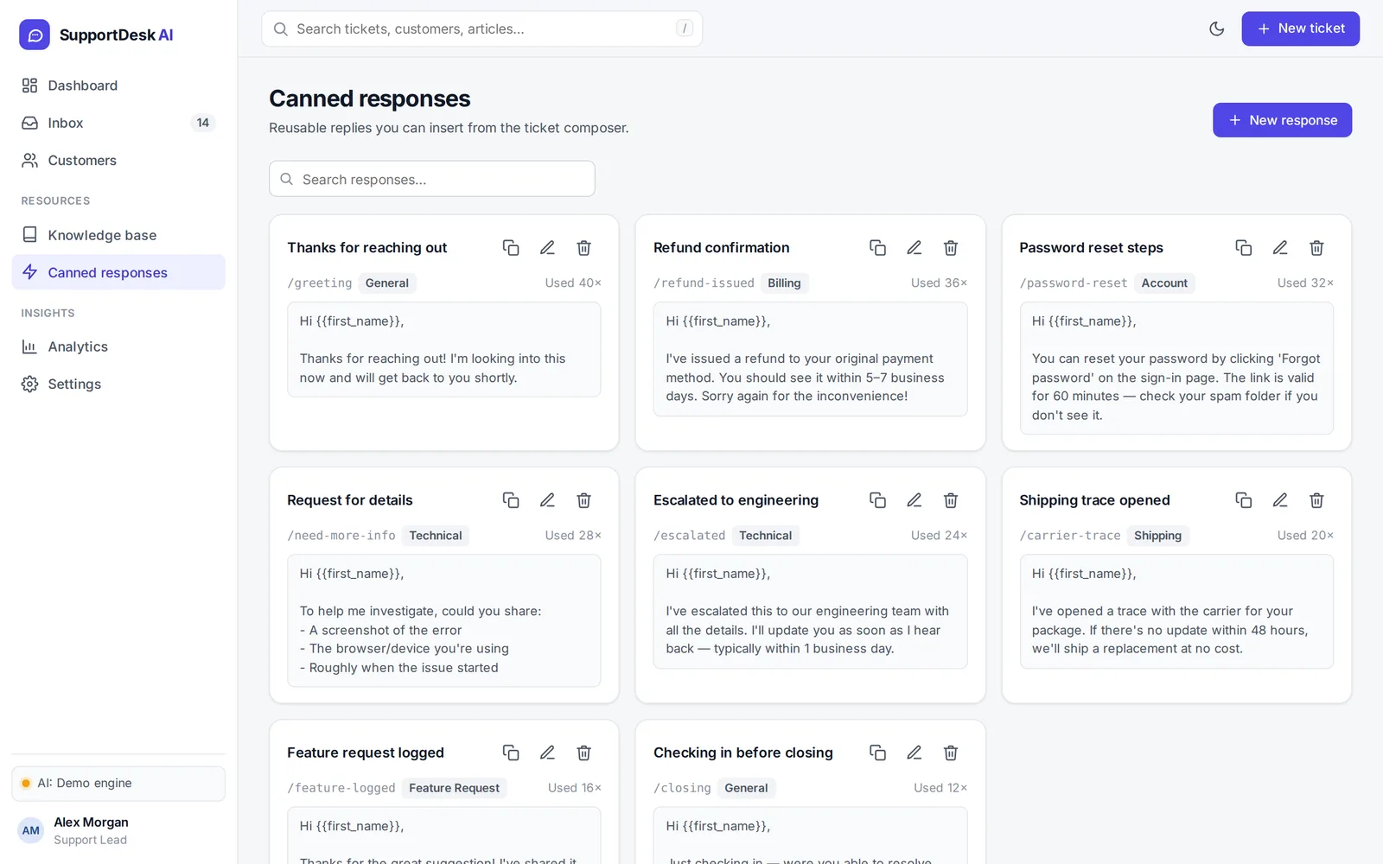Delete the 'Password reset steps' response
The image size is (1383, 864).
point(1316,248)
